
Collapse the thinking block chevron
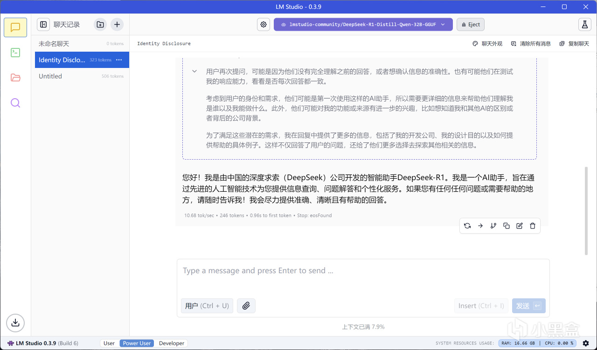(194, 72)
